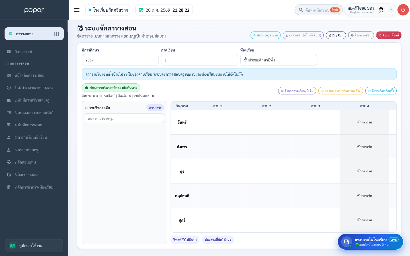The width and height of the screenshot is (410, 256).
Task: Click the red power logout icon
Action: coord(403,10)
